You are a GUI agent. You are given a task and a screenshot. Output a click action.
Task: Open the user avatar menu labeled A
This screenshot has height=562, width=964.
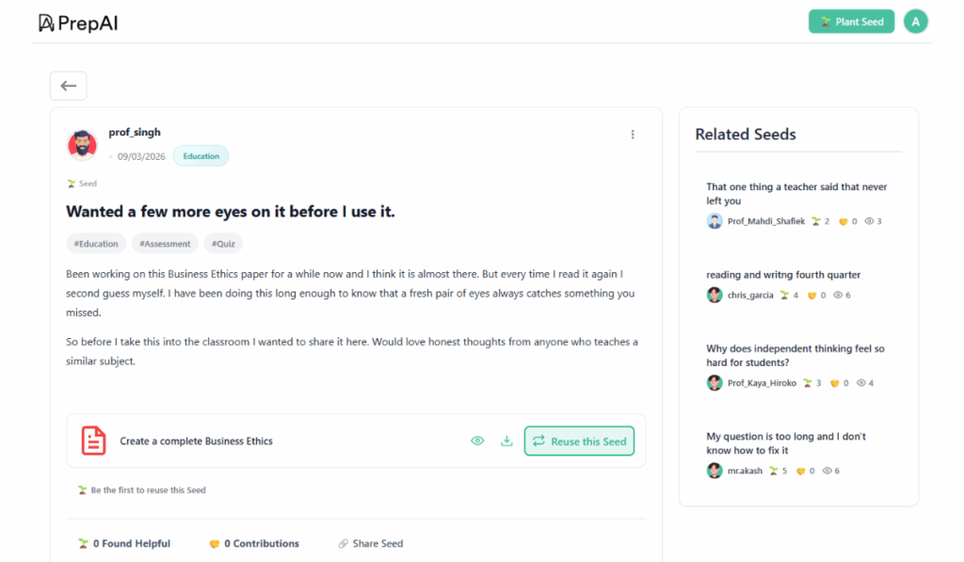point(915,22)
